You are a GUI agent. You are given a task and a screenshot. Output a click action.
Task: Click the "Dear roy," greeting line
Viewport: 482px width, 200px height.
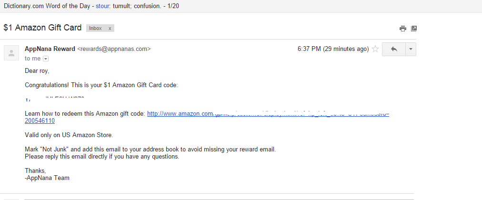37,71
